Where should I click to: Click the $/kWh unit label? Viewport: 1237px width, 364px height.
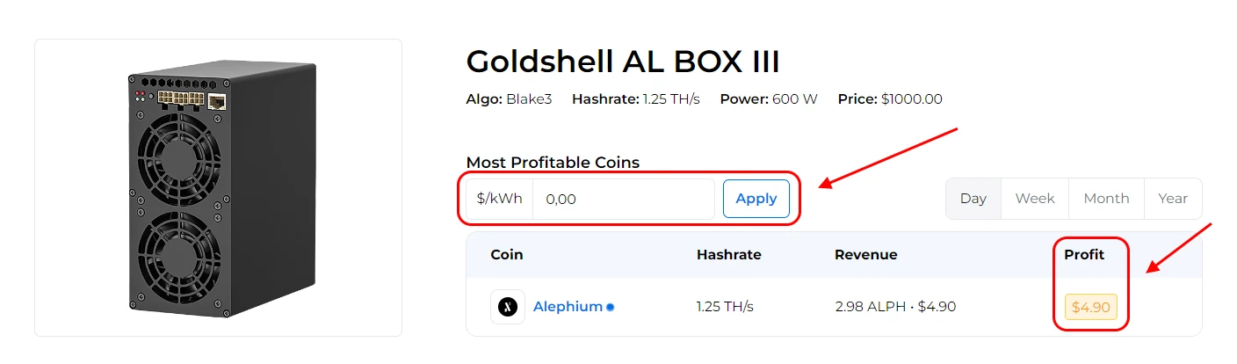point(500,199)
